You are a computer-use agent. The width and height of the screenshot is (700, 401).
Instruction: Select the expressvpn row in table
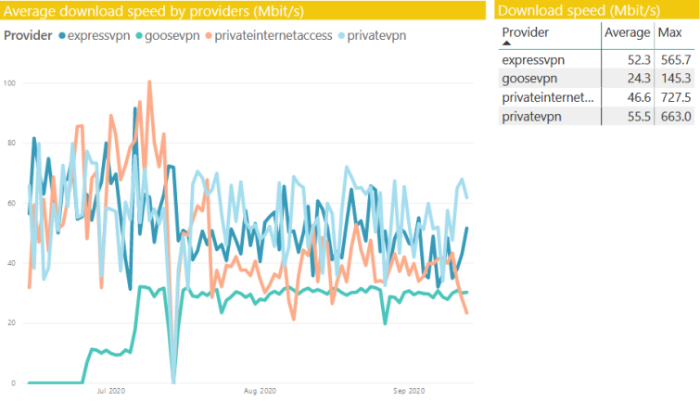(x=533, y=60)
